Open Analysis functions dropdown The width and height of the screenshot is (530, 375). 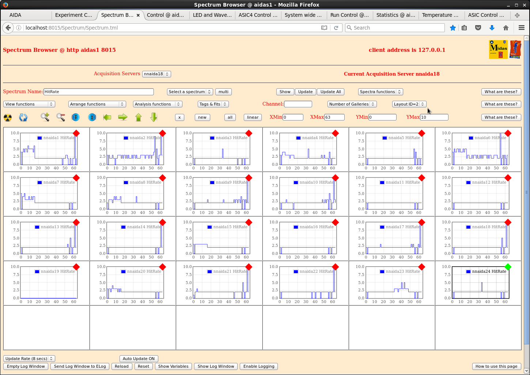158,104
